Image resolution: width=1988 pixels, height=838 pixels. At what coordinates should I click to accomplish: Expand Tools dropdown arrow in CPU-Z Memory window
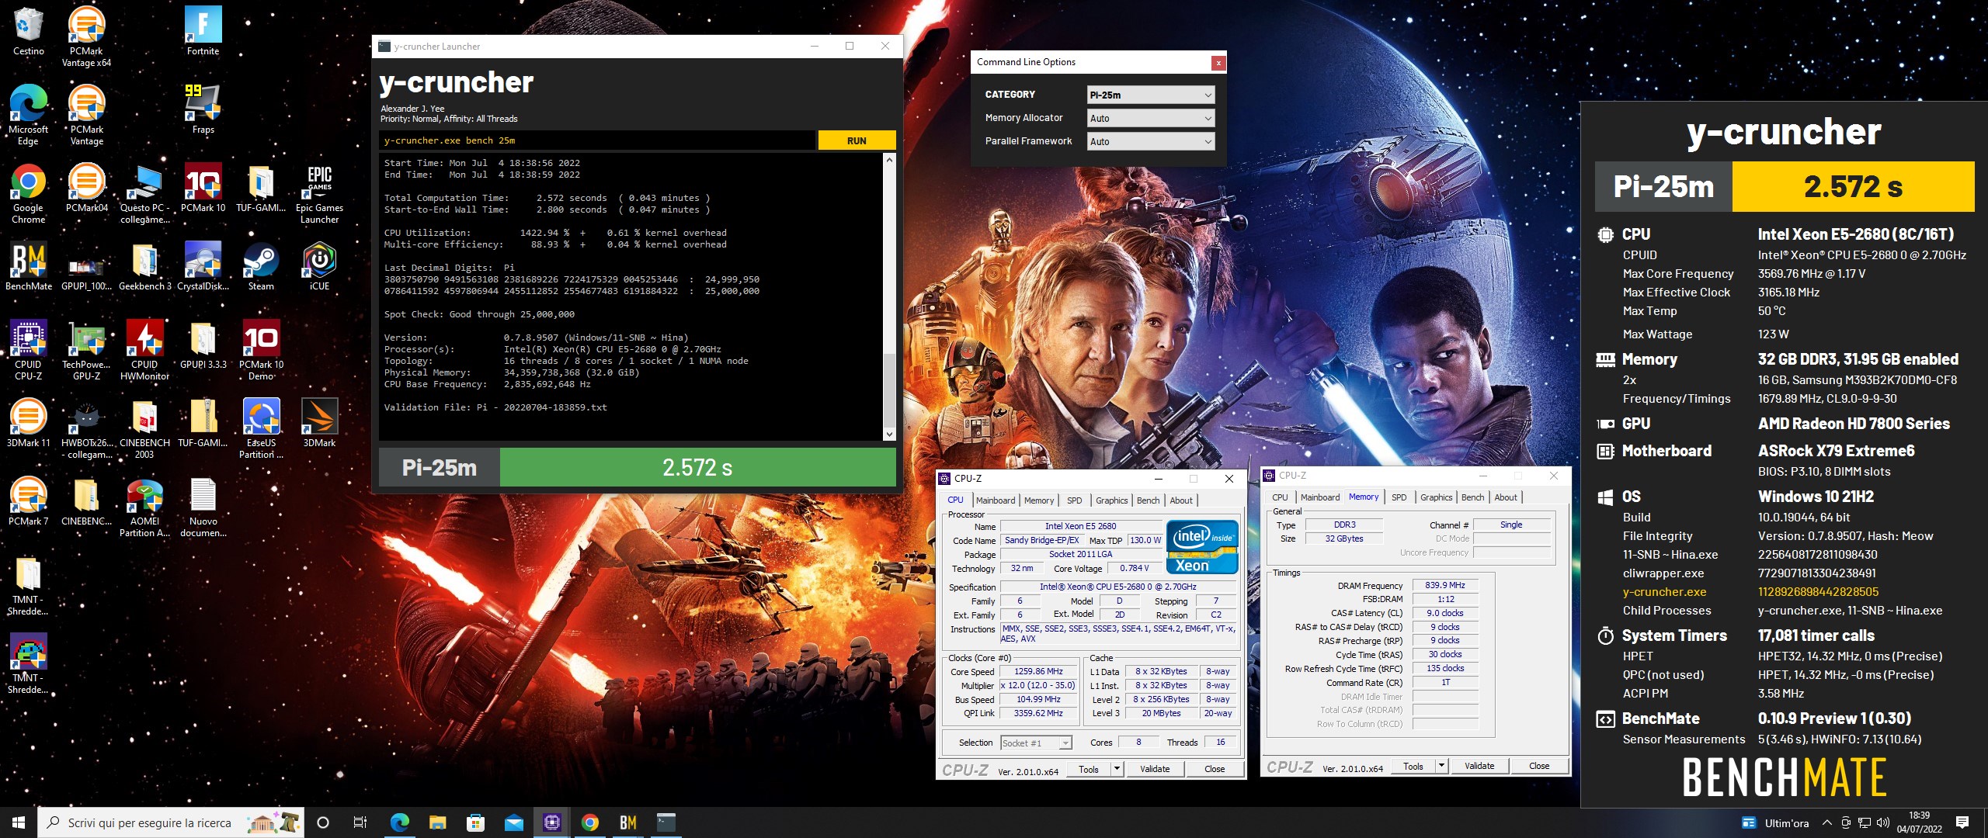[x=1441, y=766]
